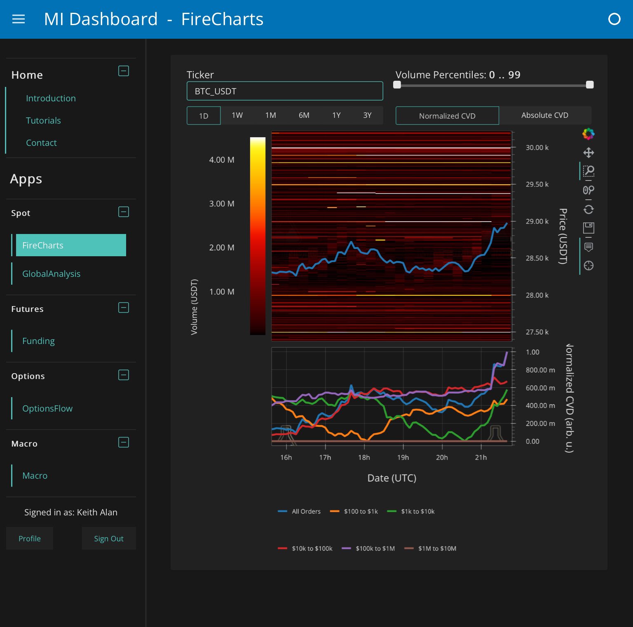Save the chart using the floppy disk icon
This screenshot has width=633, height=627.
pos(588,228)
